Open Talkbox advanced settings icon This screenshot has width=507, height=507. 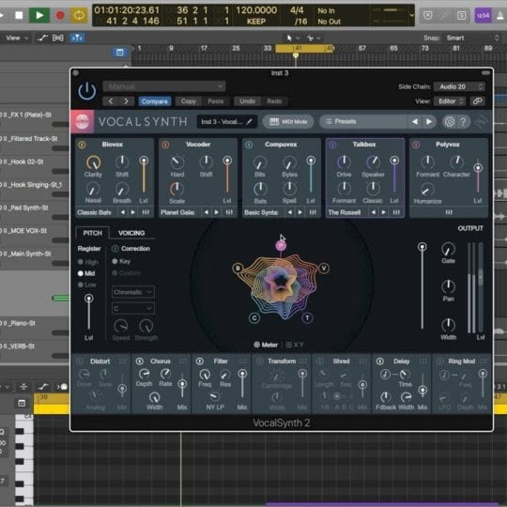(x=396, y=212)
